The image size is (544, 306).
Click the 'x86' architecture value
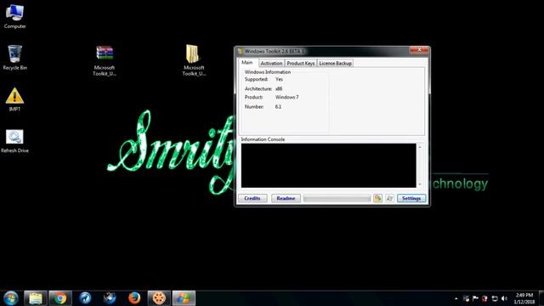(x=279, y=88)
